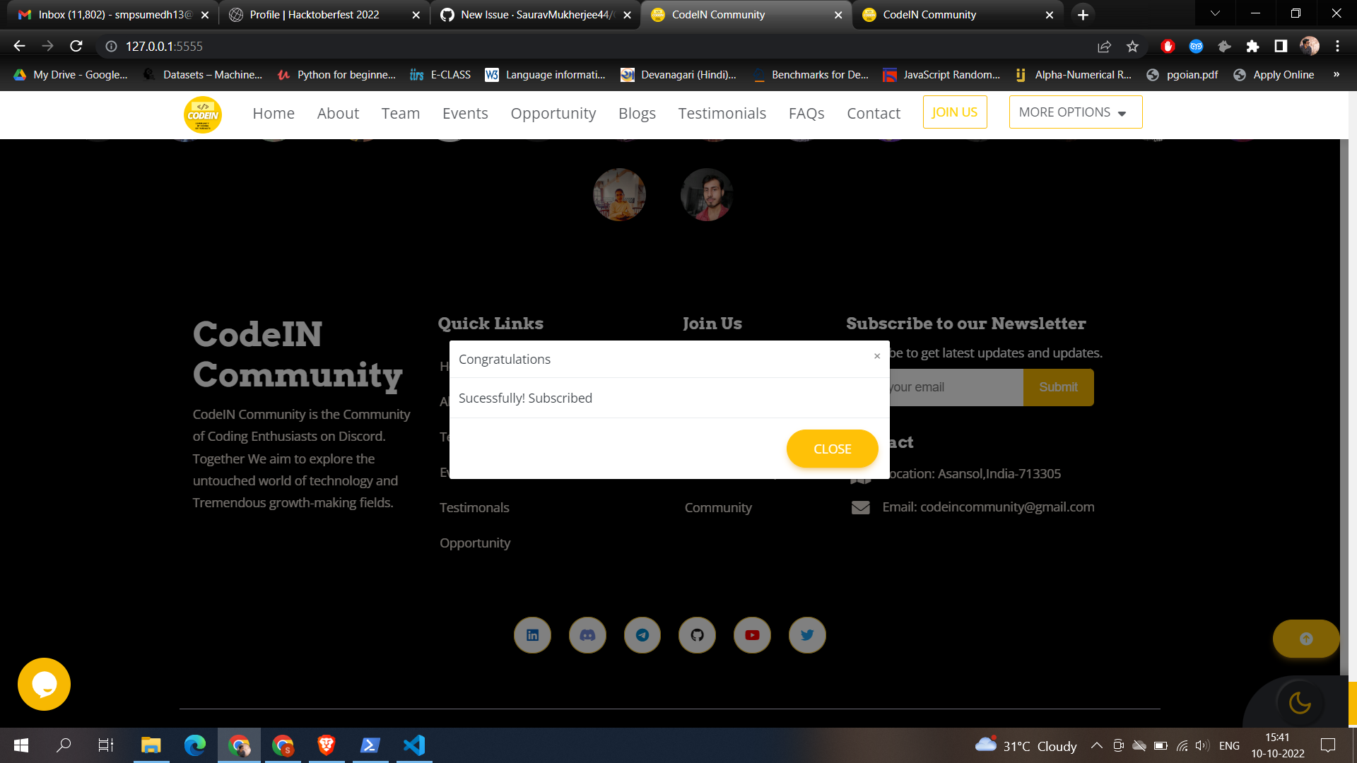Open the Events nav link
This screenshot has height=763, width=1357.
pyautogui.click(x=465, y=113)
